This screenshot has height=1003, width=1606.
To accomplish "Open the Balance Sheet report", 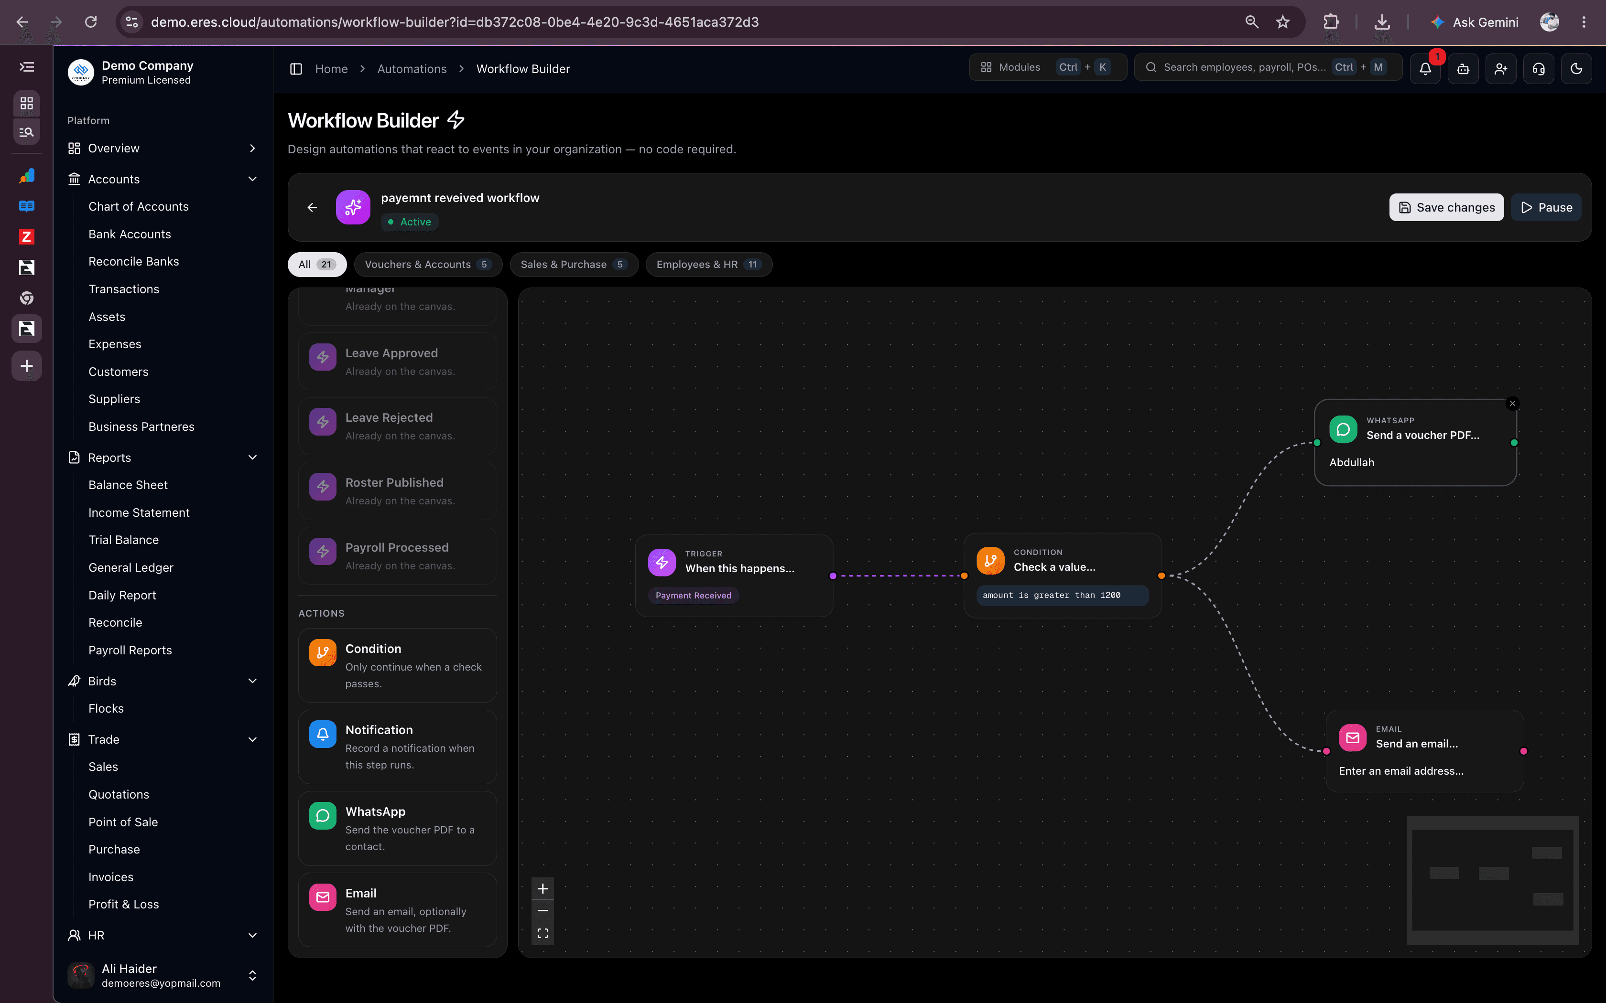I will (x=128, y=485).
